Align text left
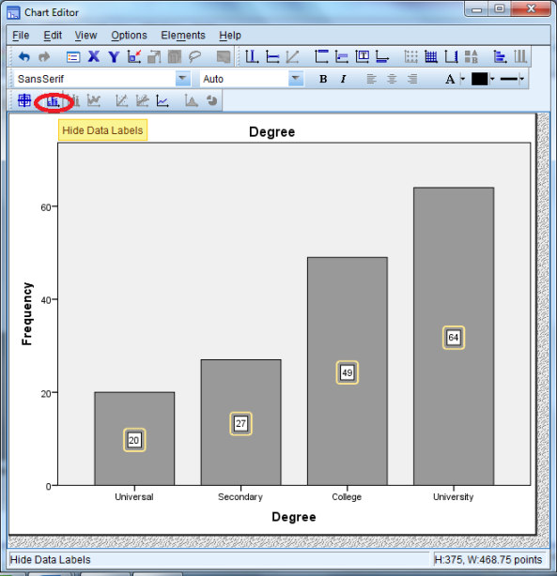The height and width of the screenshot is (576, 557). tap(372, 79)
